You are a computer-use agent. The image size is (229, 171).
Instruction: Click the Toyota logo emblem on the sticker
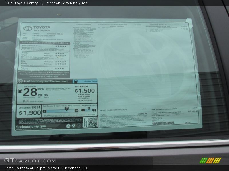tap(28, 28)
